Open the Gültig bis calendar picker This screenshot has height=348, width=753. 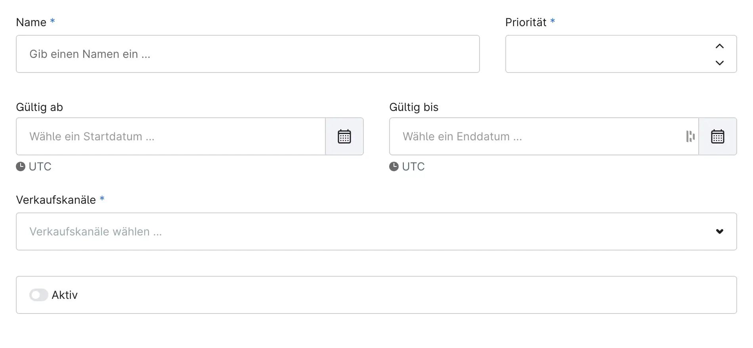[x=717, y=136]
